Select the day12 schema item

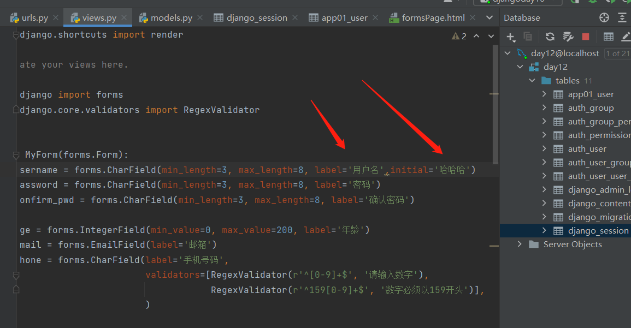point(556,67)
